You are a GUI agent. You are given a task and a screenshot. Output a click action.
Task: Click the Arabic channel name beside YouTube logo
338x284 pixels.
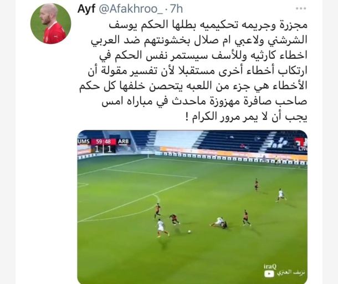[x=291, y=273]
